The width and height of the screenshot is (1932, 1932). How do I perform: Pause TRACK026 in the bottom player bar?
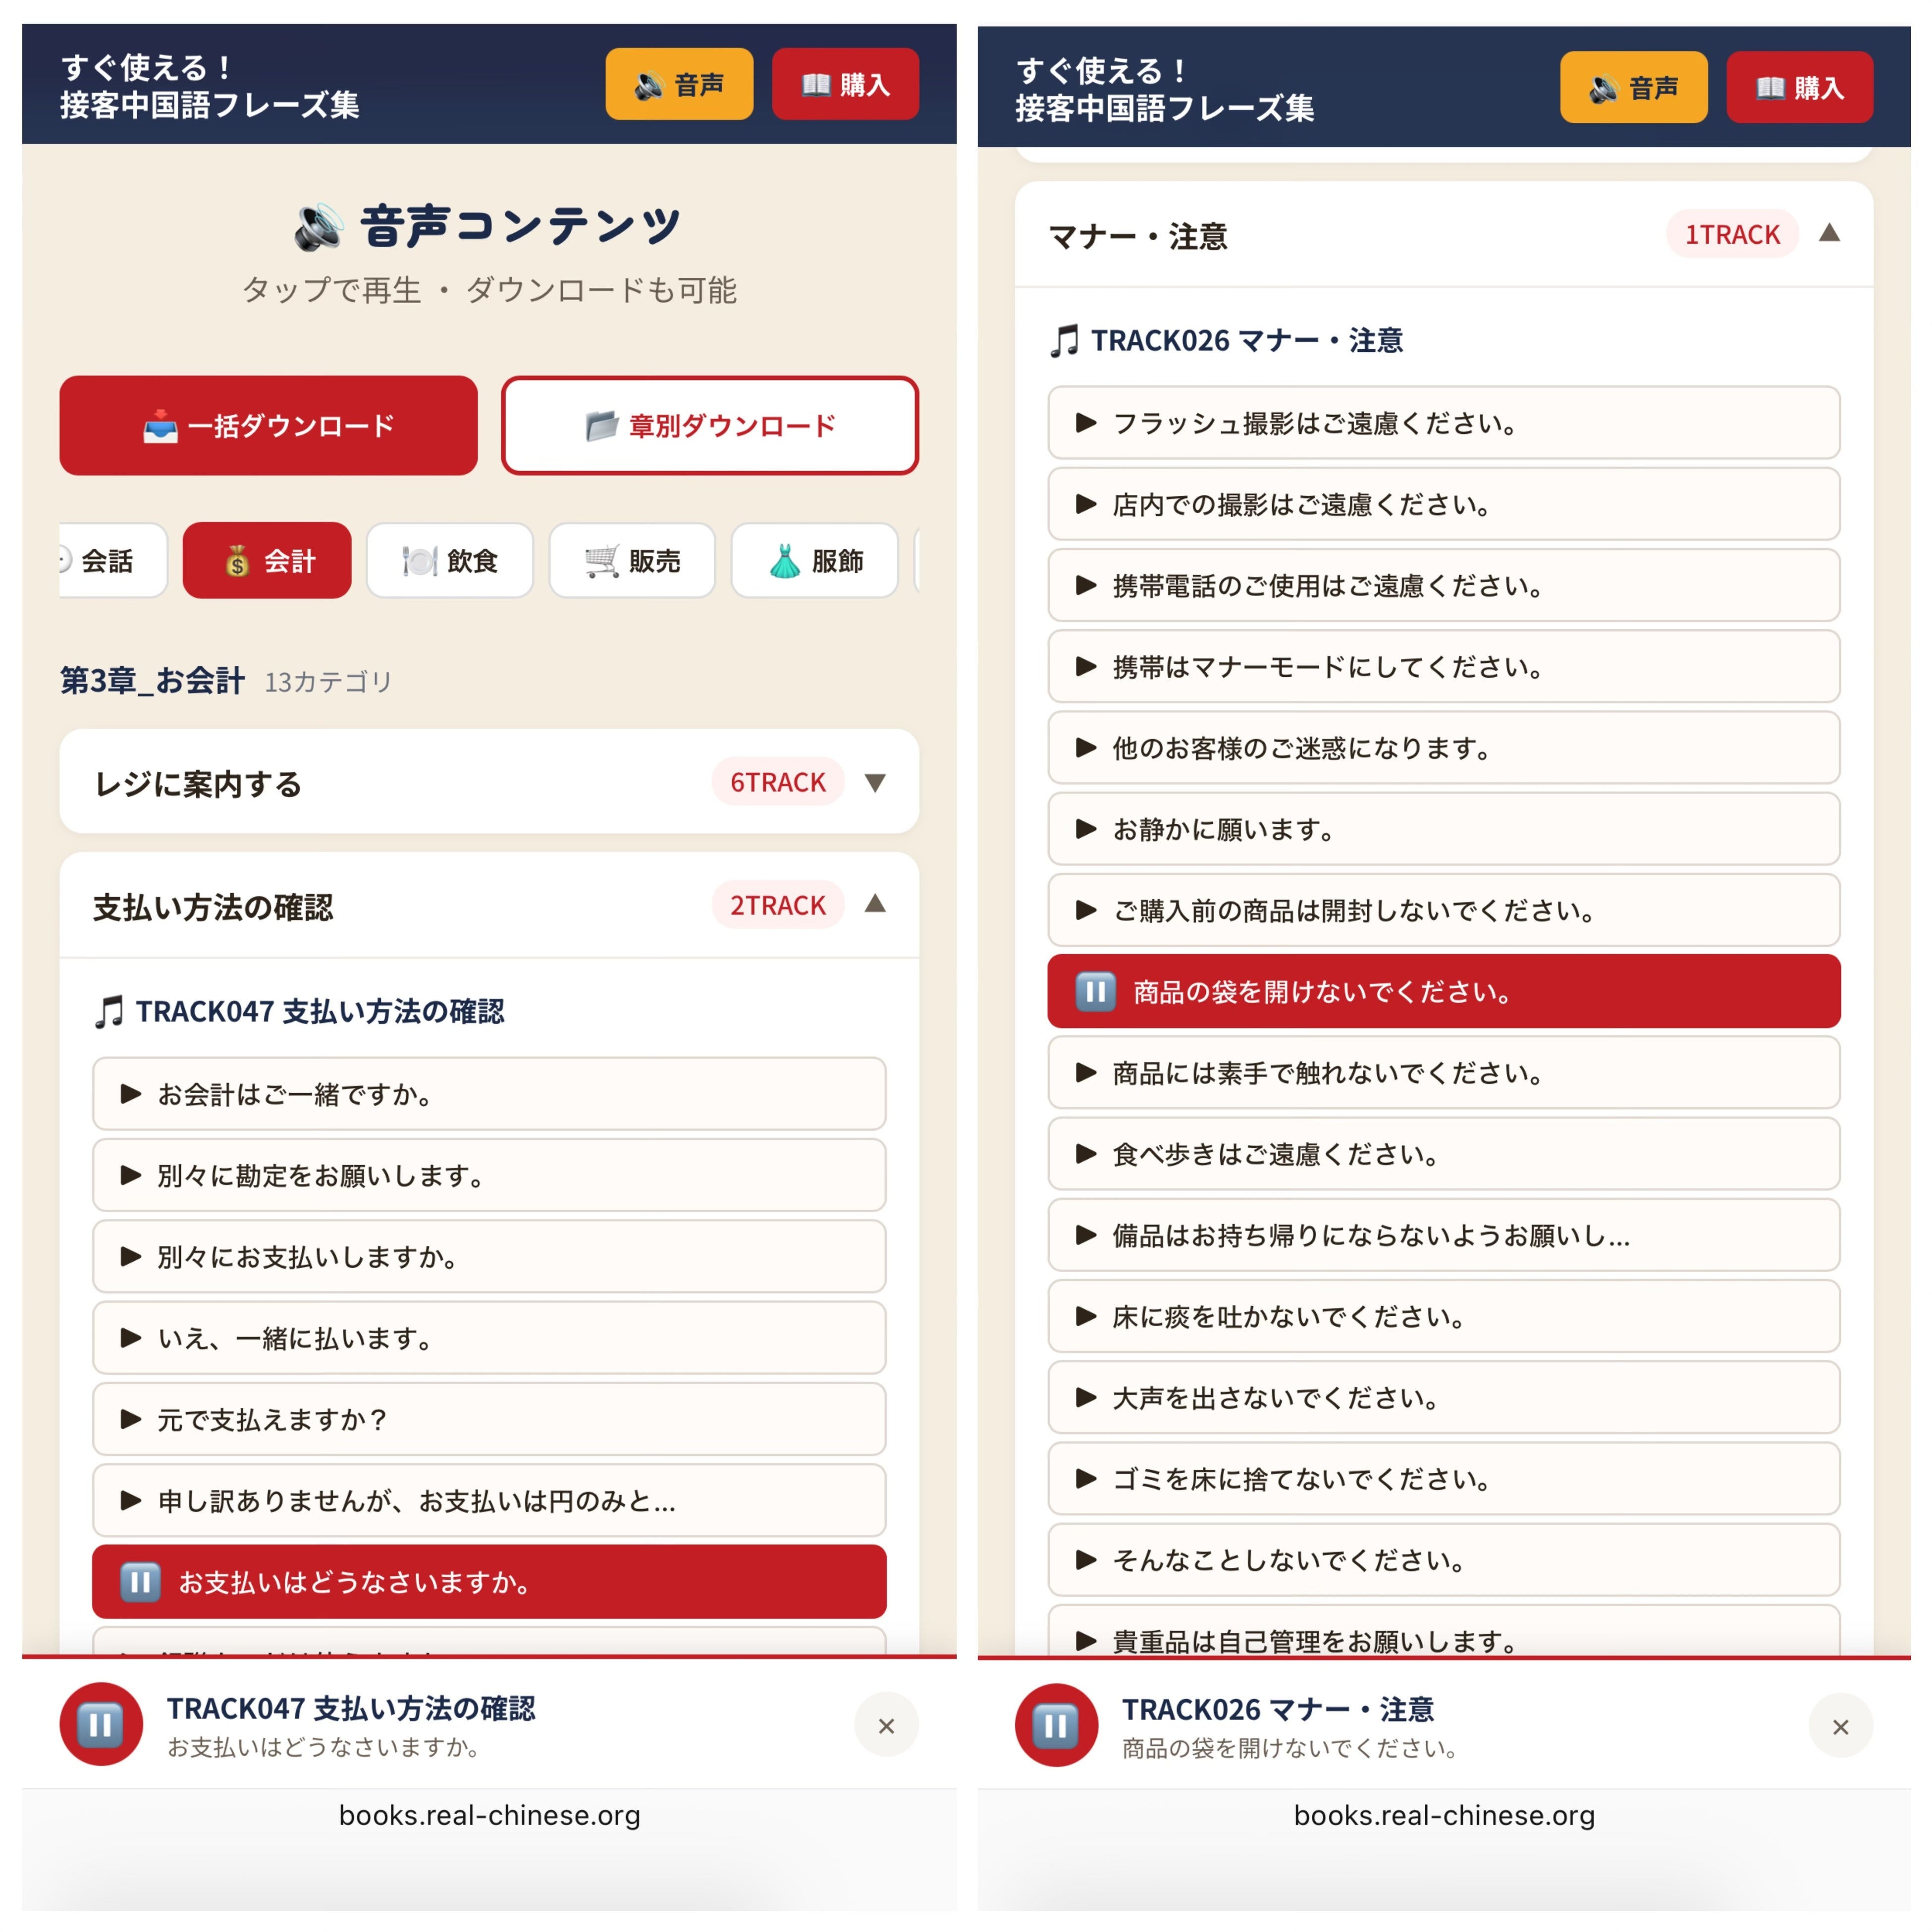[1056, 1725]
